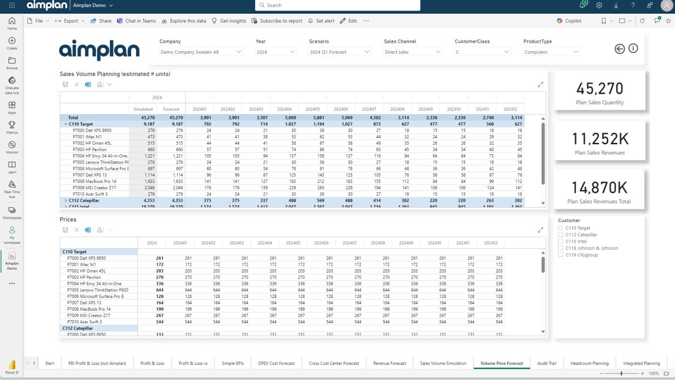Click the Share button
Image resolution: width=675 pixels, height=380 pixels.
(x=101, y=21)
